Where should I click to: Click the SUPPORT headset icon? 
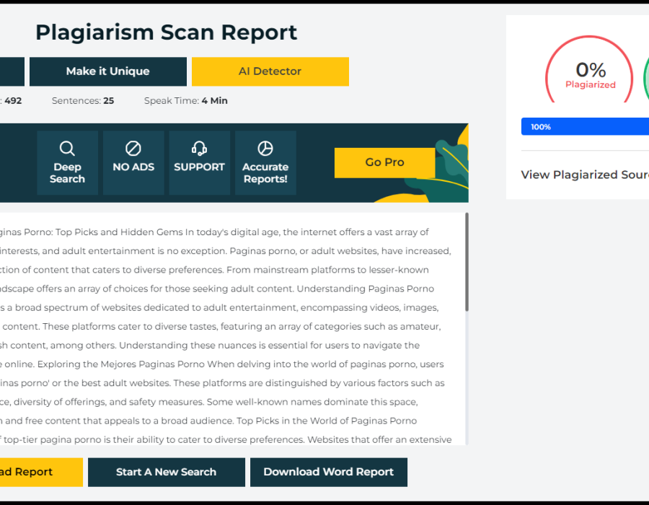tap(200, 149)
